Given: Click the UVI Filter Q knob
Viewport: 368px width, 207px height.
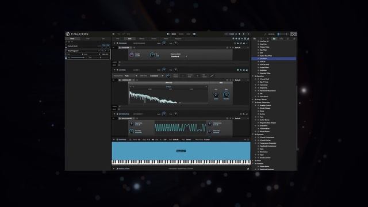Looking at the screenshot, I should 152,55.
